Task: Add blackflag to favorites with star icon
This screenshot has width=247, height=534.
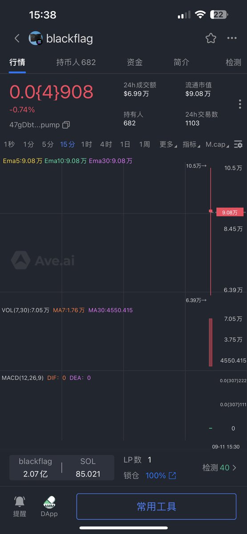Action: [211, 38]
